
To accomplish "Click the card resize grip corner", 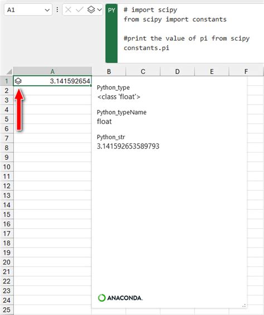I will pyautogui.click(x=244, y=306).
